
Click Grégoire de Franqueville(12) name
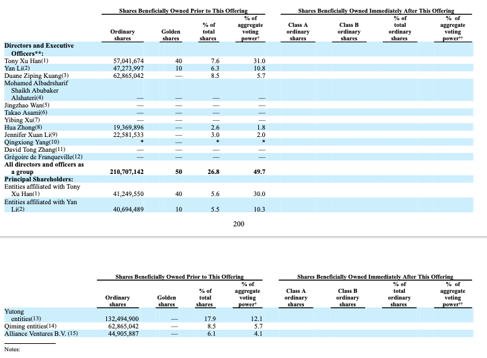(44, 157)
